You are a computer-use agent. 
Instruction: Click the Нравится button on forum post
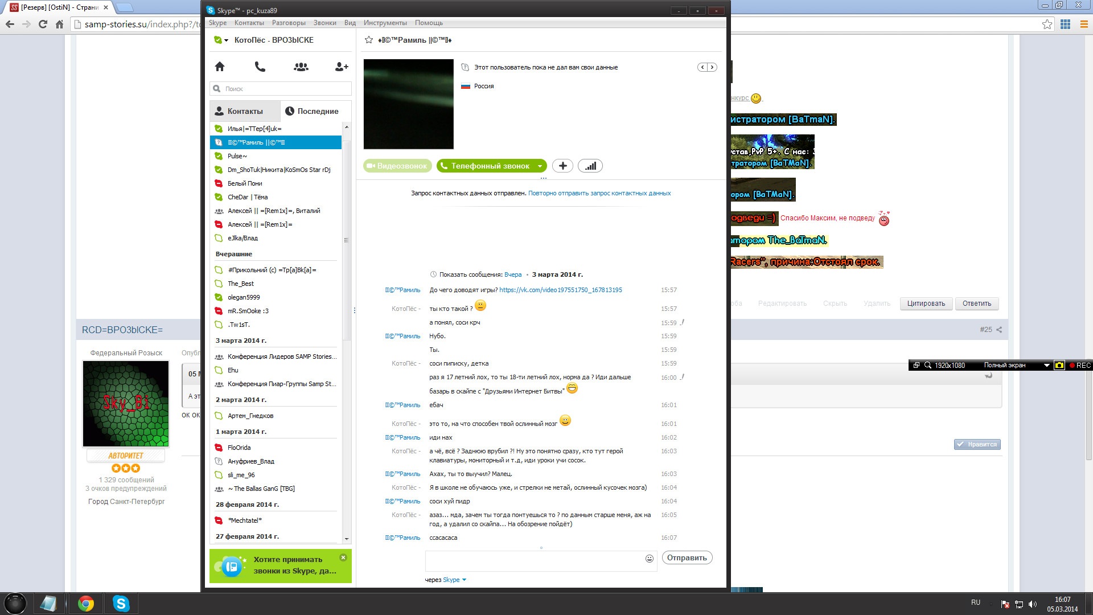[x=977, y=444]
